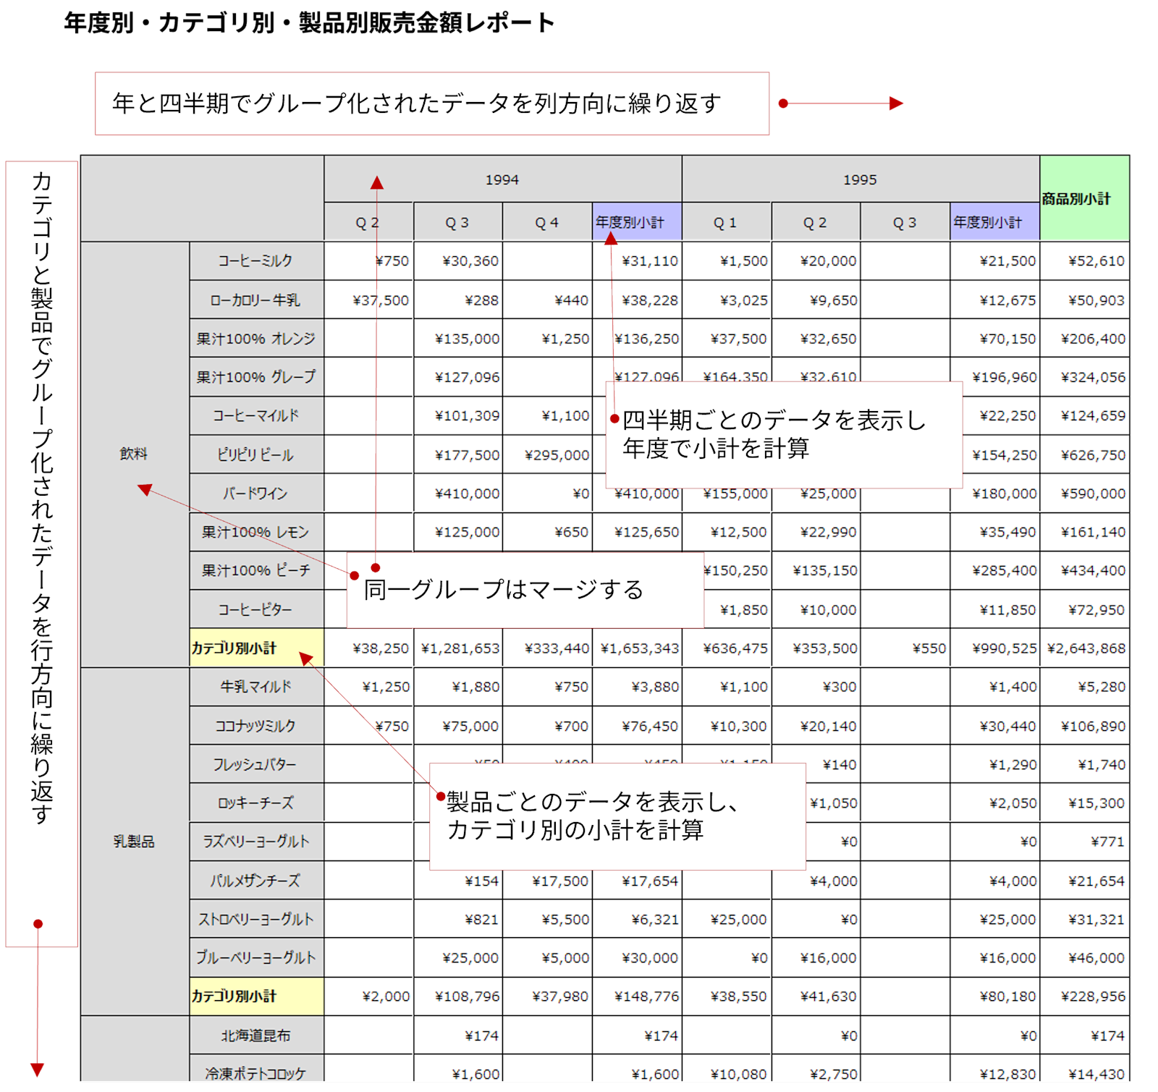This screenshot has width=1158, height=1092.
Task: Select the 果汁100% グレープ row label
Action: pyautogui.click(x=256, y=377)
